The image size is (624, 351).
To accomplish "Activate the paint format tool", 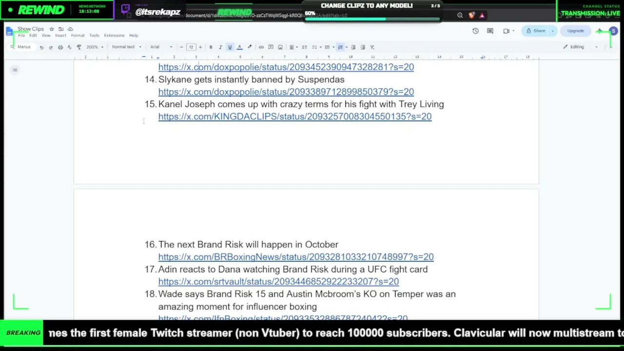I will pos(79,47).
